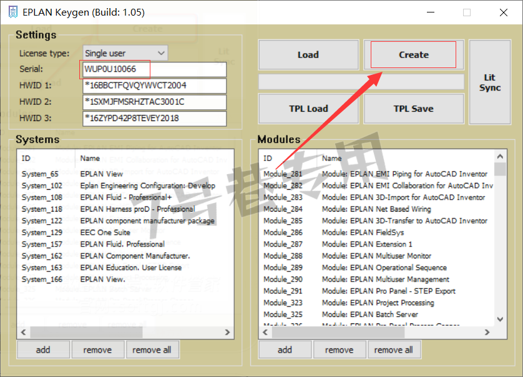Minimize the EPLAN Keygen window
Screen dimensions: 523x377
tap(431, 12)
